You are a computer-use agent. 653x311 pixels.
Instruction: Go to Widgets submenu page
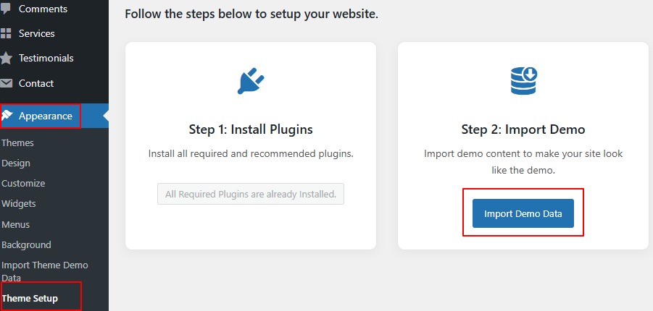[19, 204]
